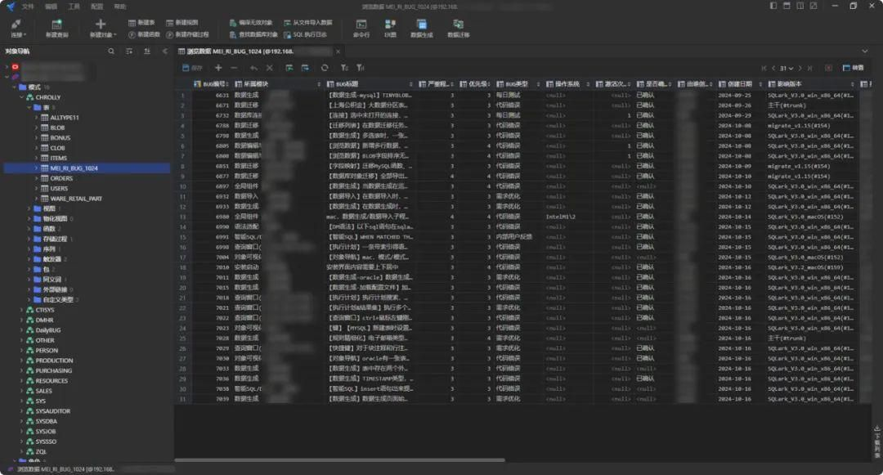This screenshot has width=883, height=475.
Task: Open the SQL 执行日志 (execution log)
Action: click(305, 34)
